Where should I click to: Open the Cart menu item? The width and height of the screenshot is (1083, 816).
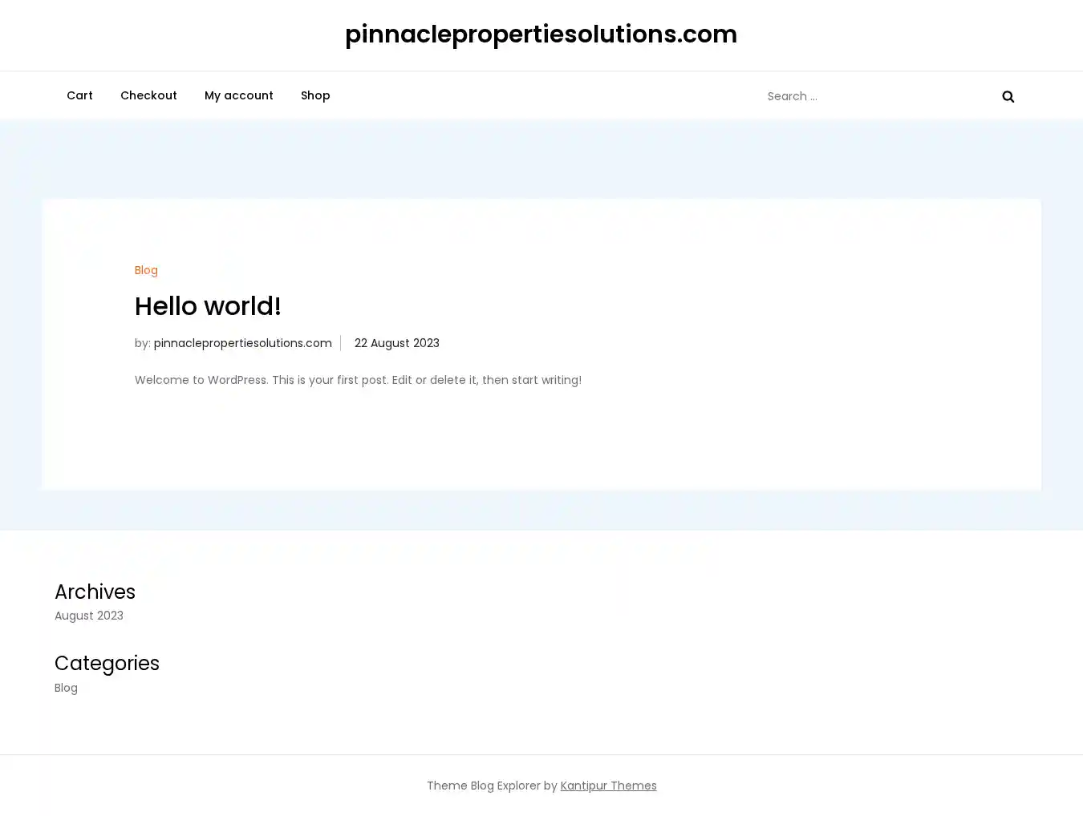point(79,95)
